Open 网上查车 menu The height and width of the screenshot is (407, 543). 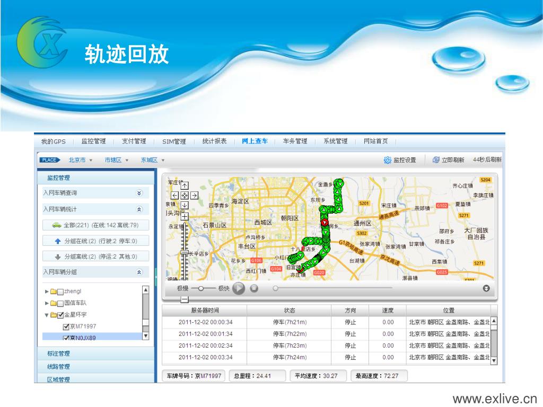coord(255,141)
